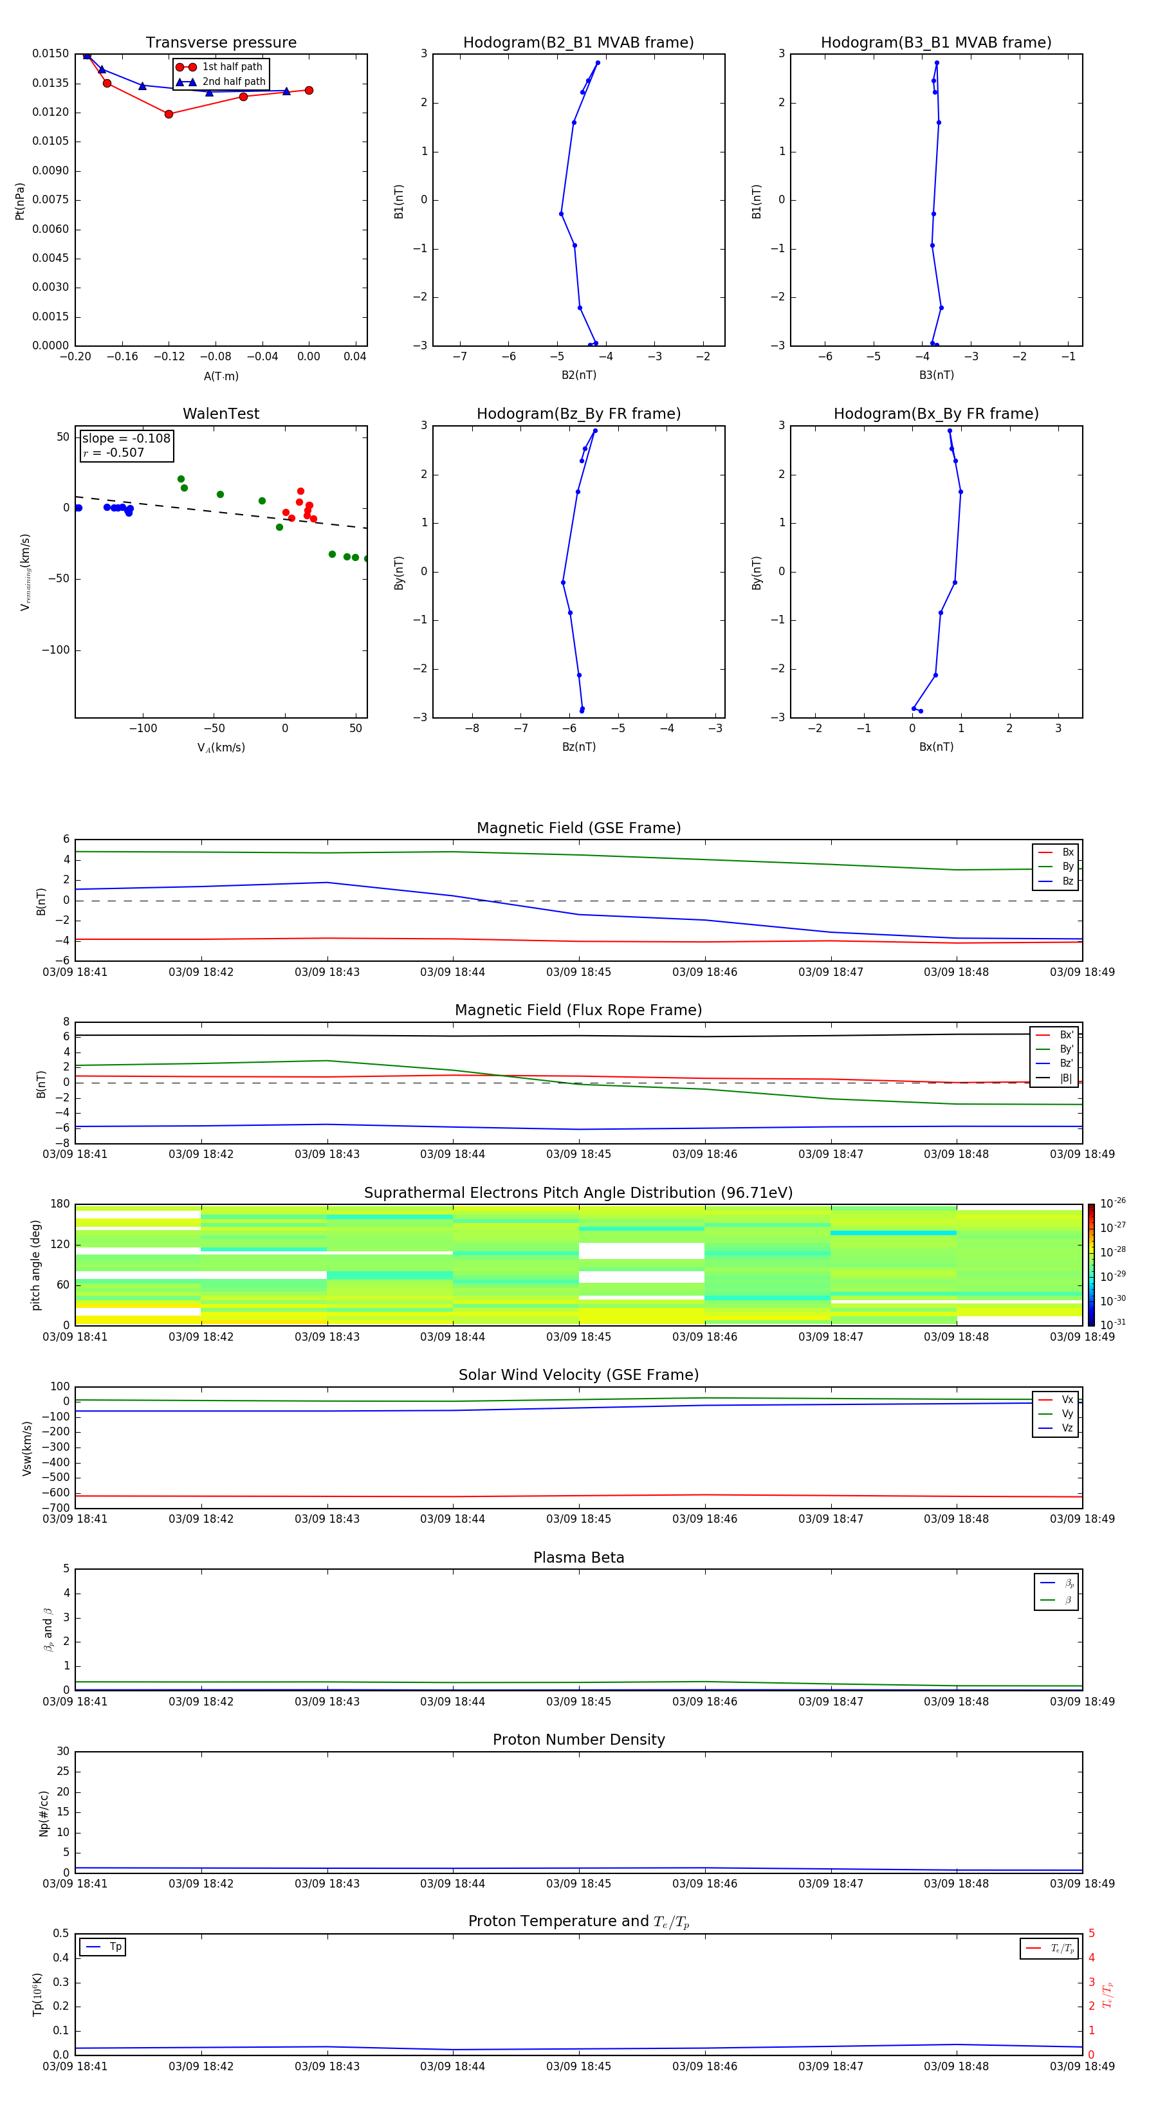Click the pitch angle colorbar
This screenshot has height=2123, width=1158.
click(1091, 1264)
